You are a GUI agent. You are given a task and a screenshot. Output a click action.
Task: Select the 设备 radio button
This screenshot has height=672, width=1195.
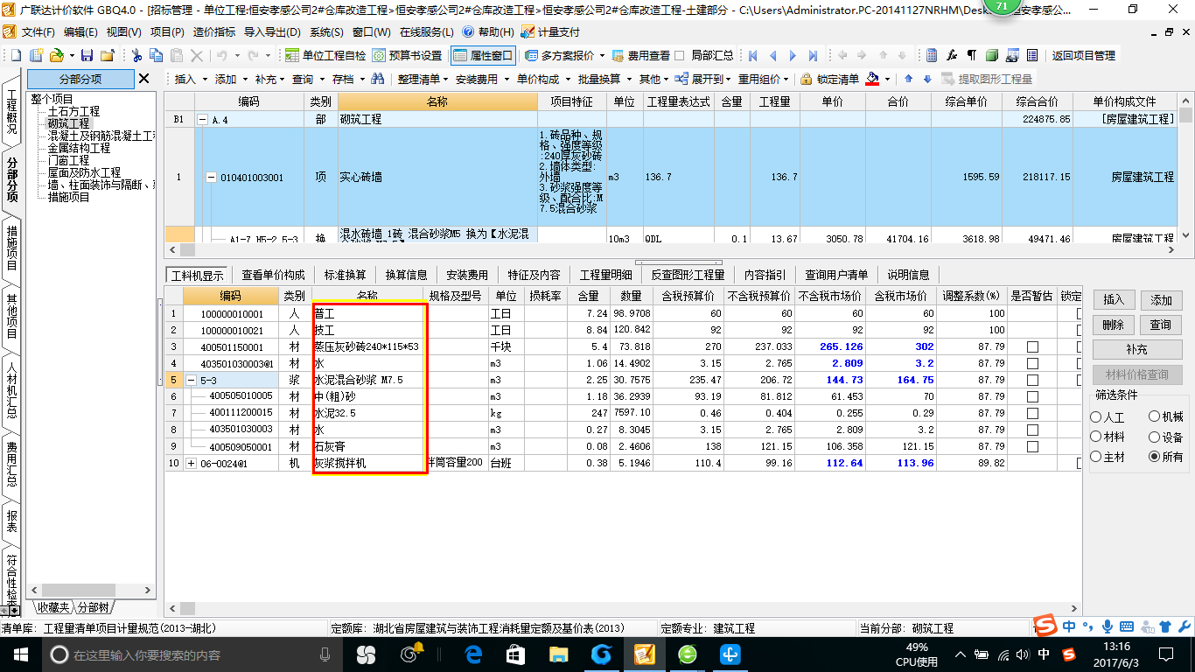coord(1154,437)
